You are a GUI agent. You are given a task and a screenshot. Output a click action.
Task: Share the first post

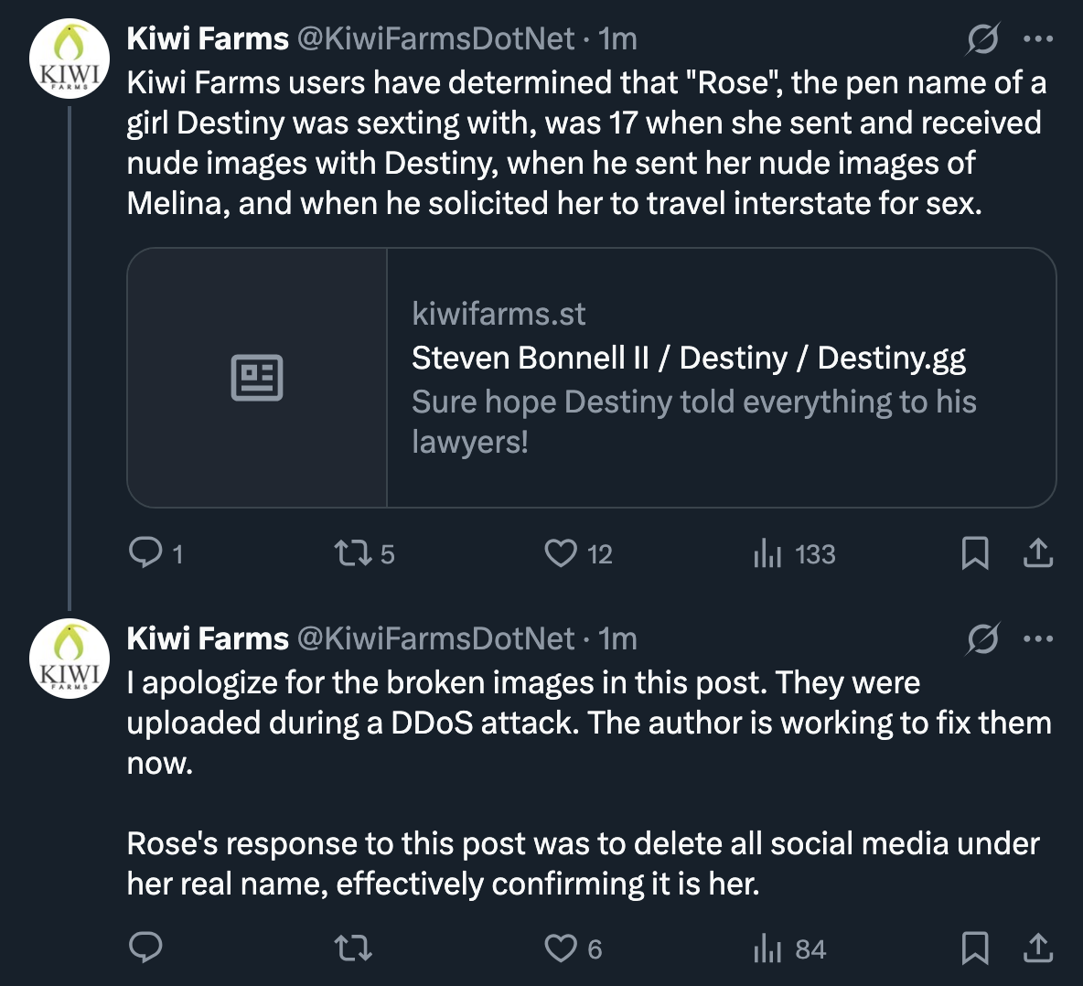click(x=1037, y=552)
